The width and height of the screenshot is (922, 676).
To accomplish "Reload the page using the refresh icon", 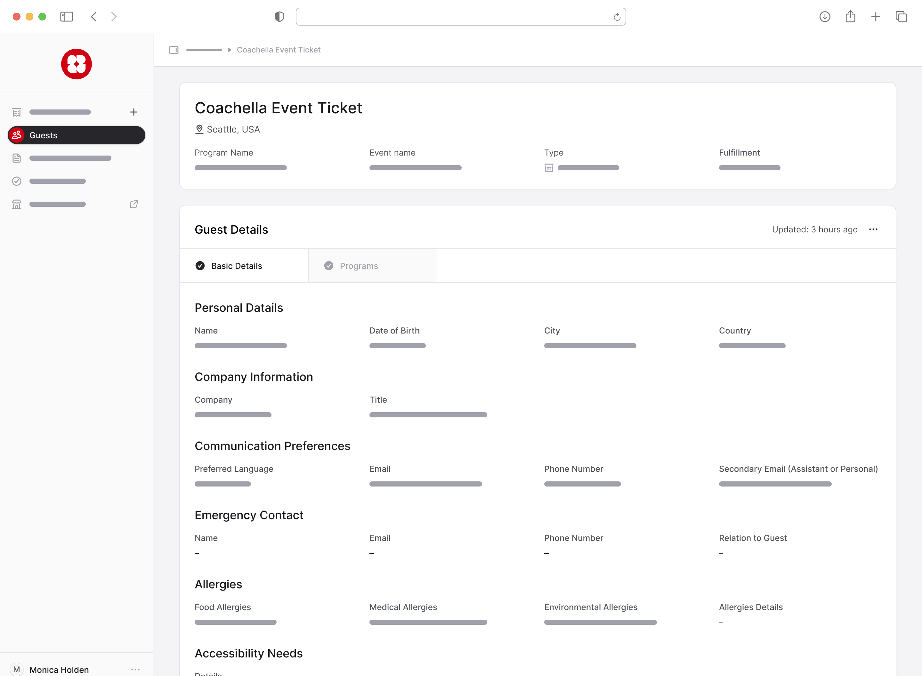I will tap(617, 17).
